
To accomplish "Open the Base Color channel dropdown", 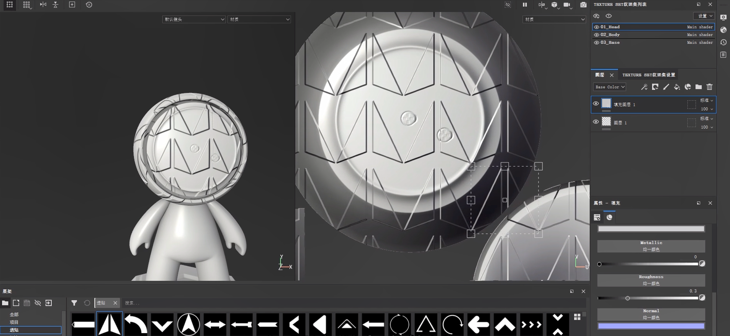I will pyautogui.click(x=609, y=87).
